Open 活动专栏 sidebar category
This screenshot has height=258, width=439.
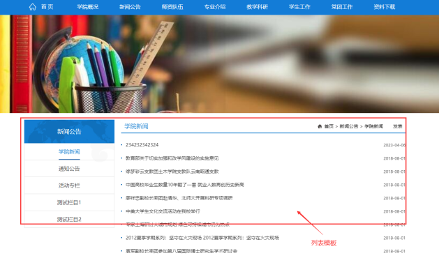click(69, 185)
